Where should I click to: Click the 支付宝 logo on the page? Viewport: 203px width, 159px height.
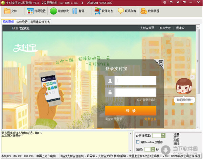pyautogui.click(x=25, y=48)
